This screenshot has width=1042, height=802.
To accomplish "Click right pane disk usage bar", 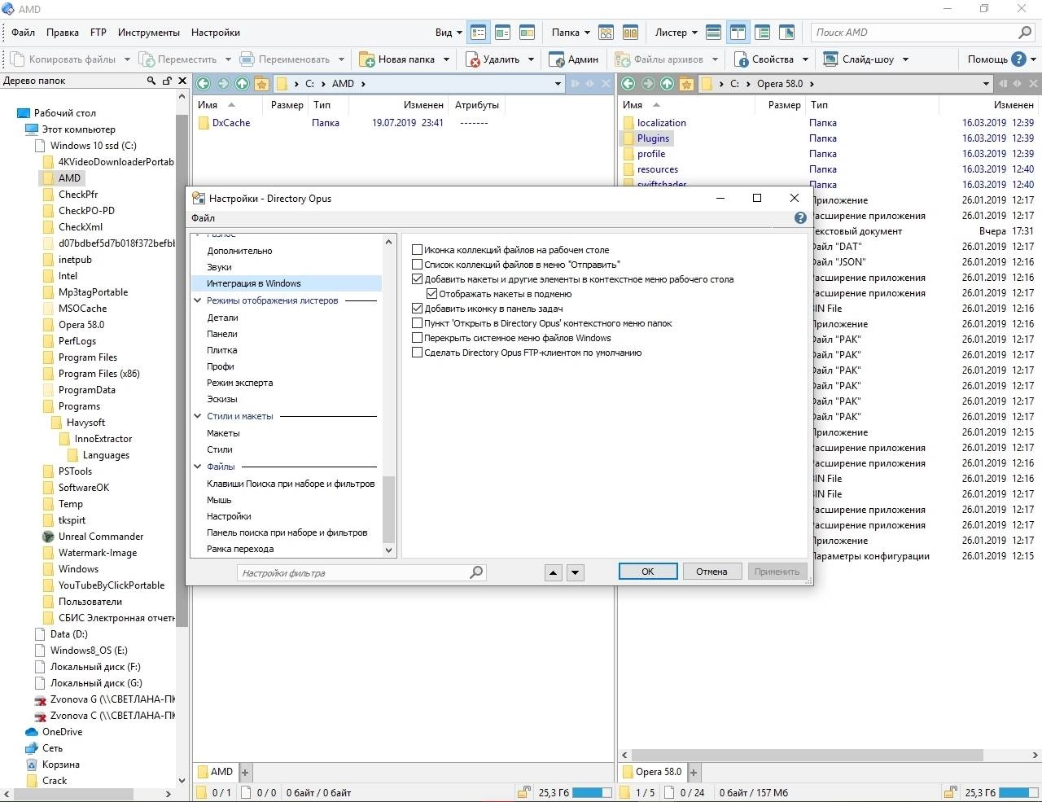I will pos(1018,792).
